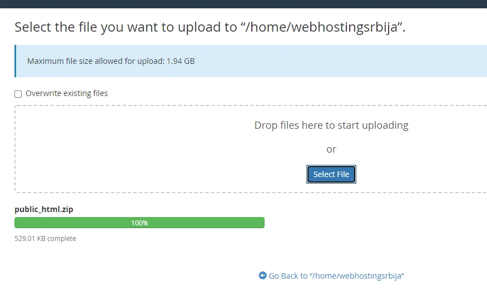
Task: Click the "Overwrite existing files" label text
Action: (x=67, y=93)
